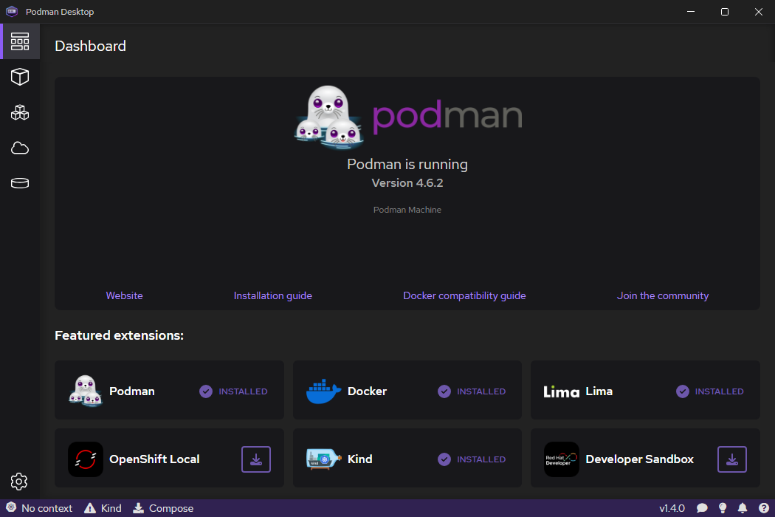The image size is (775, 517).
Task: Click the Red Hat Developer Sandbox logo
Action: pyautogui.click(x=562, y=459)
